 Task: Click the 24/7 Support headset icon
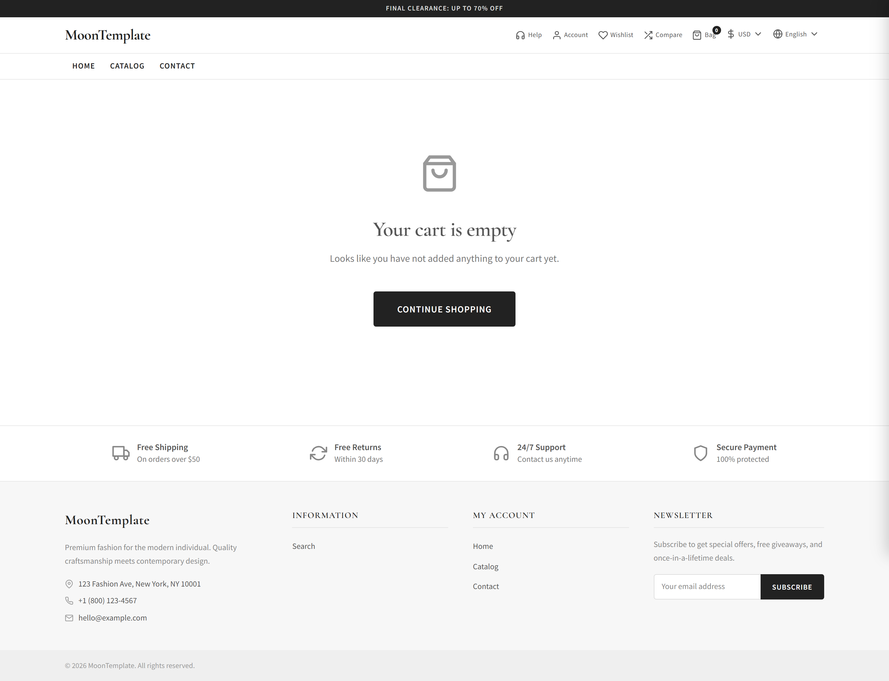[501, 453]
